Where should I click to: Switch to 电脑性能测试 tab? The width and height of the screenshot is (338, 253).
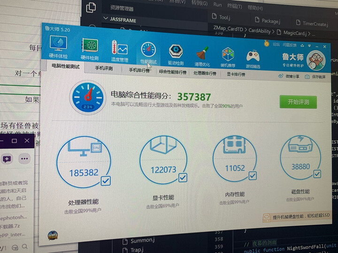click(66, 66)
